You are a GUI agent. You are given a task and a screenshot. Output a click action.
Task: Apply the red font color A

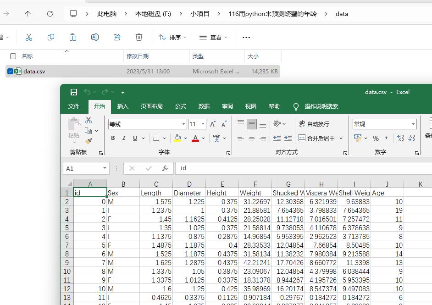(x=195, y=138)
